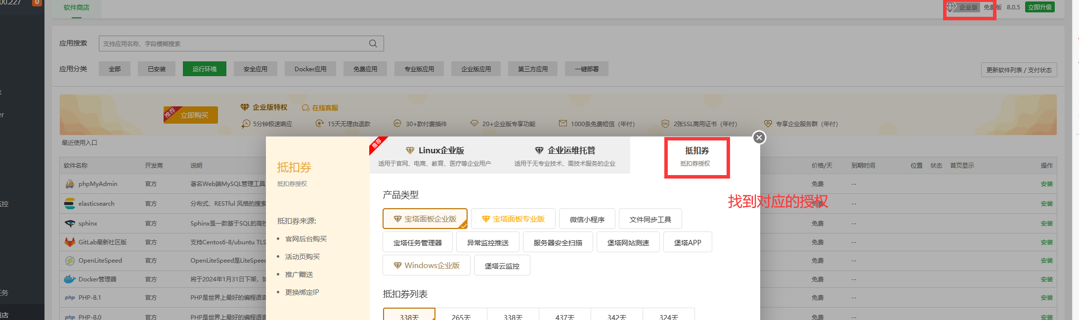This screenshot has height=320, width=1079.
Task: Filter by 免费应用 category
Action: (365, 69)
